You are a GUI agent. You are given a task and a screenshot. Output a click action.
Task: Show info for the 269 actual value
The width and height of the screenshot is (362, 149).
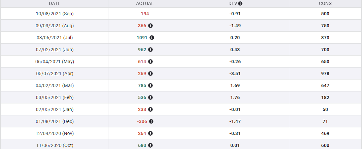[150, 74]
